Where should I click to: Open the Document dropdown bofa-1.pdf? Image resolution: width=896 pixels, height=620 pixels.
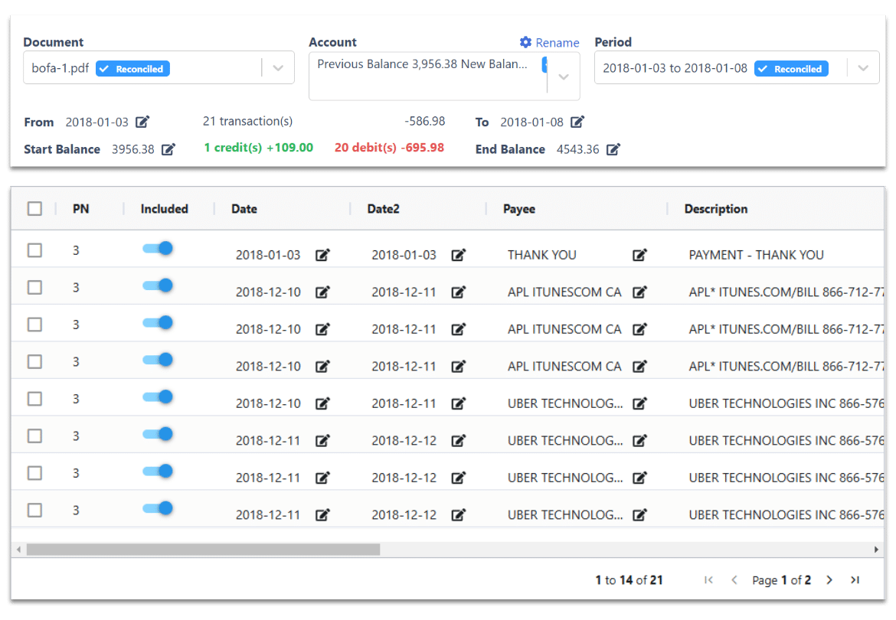point(159,68)
